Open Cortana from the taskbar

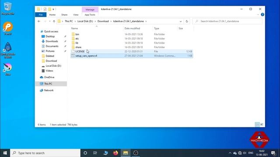(x=85, y=153)
